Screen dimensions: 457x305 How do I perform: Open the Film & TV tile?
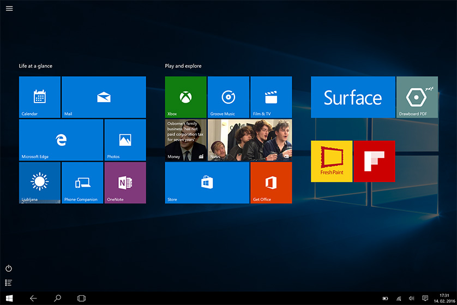[271, 97]
